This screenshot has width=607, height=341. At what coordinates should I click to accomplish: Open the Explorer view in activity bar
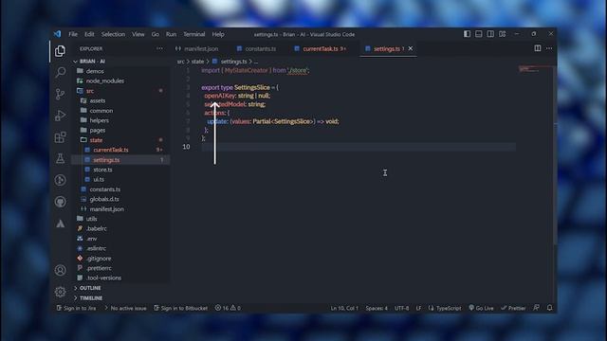60,51
